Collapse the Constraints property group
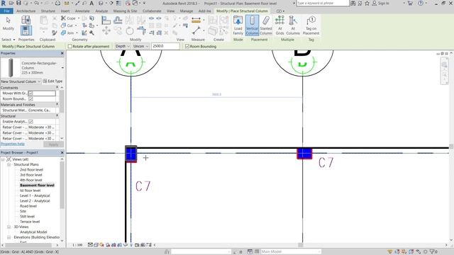The width and height of the screenshot is (454, 255). point(57,88)
